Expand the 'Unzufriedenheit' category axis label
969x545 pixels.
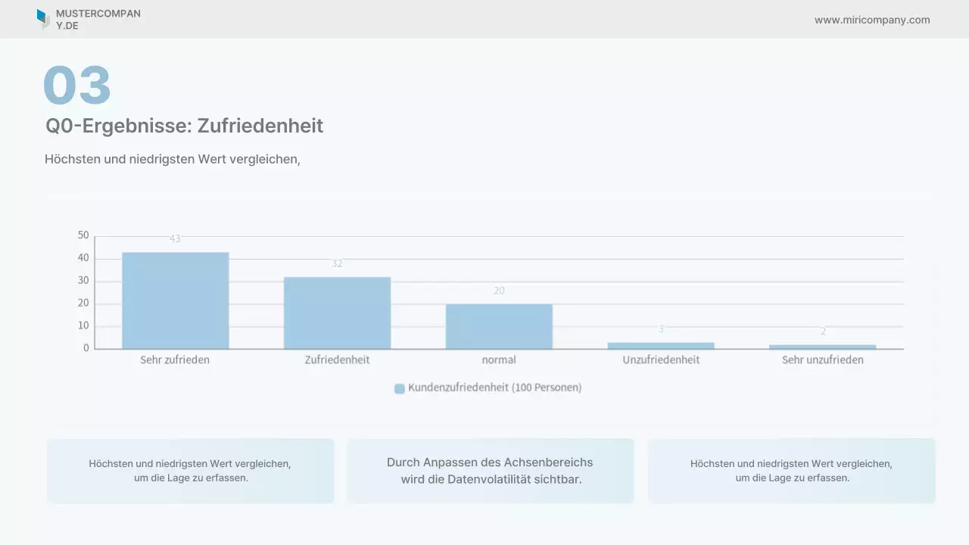[660, 360]
